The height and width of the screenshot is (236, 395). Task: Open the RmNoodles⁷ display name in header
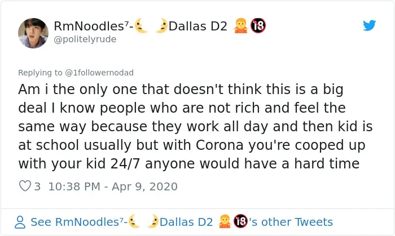tap(93, 26)
